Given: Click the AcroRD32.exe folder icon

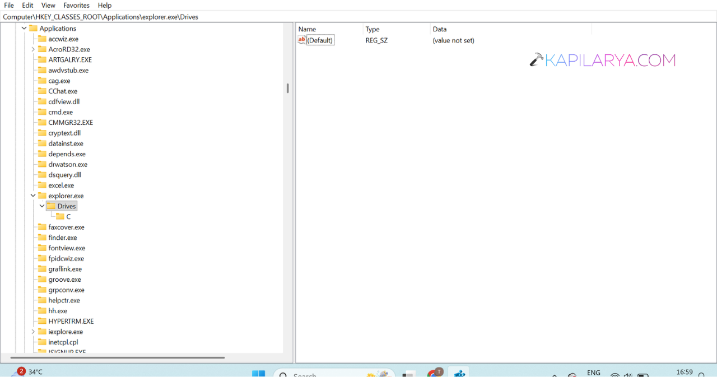Looking at the screenshot, I should 42,49.
